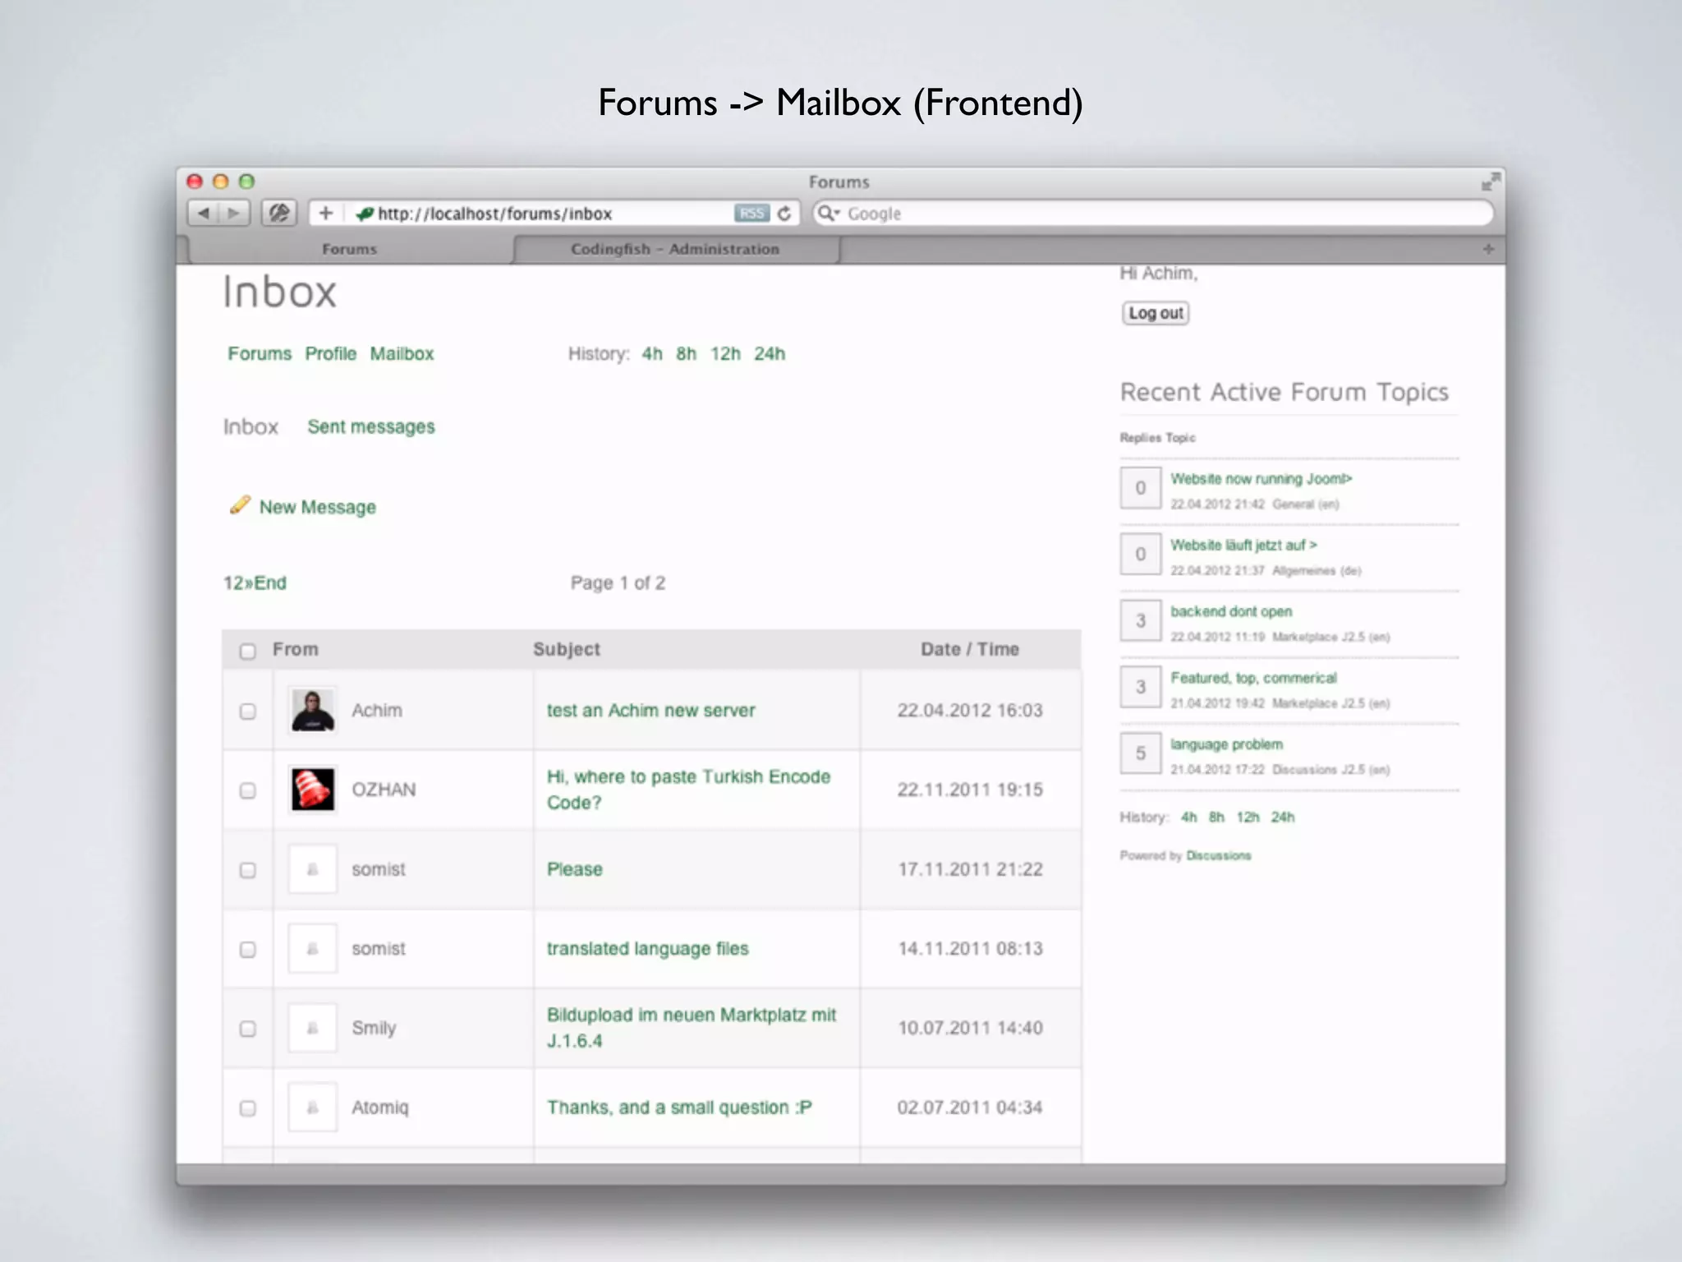Select sidebar History 4h link

(1188, 817)
